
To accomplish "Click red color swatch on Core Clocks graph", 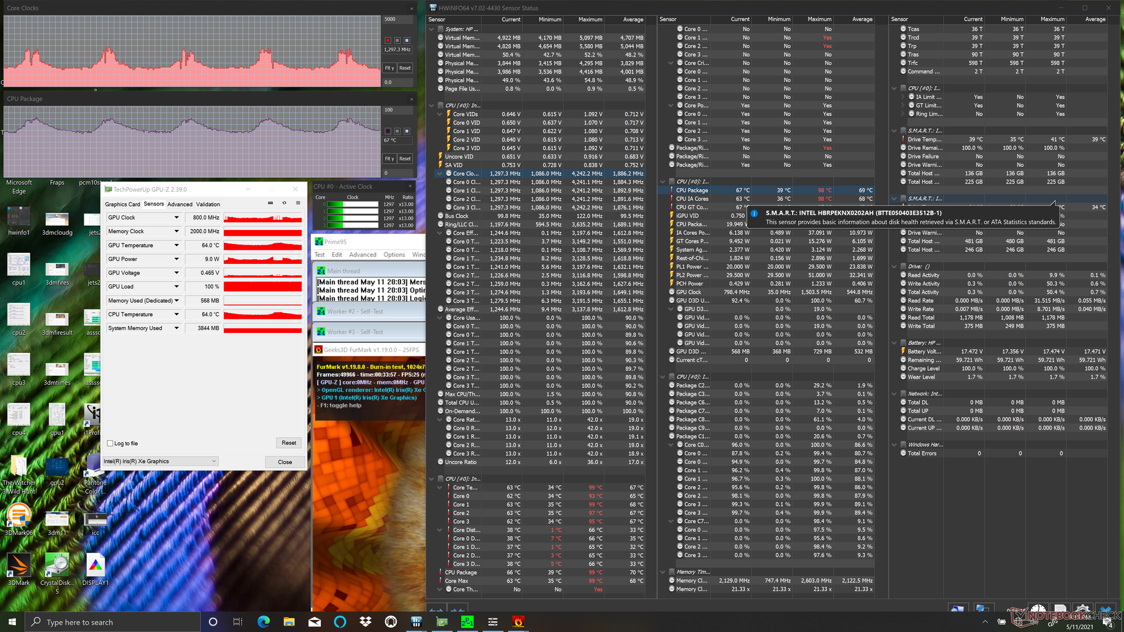I will [388, 40].
